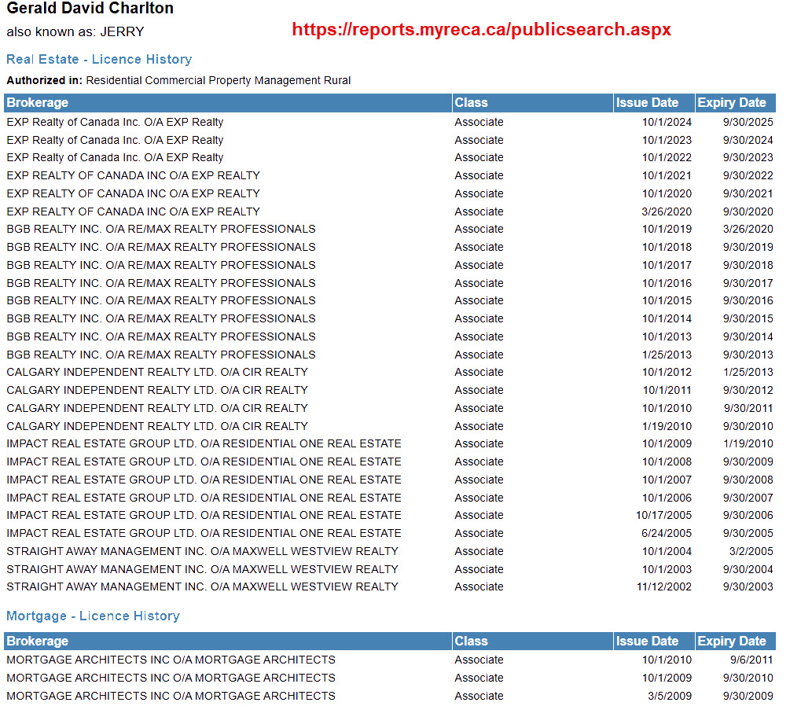790x717 pixels.
Task: Select the expiry date 9/30/2006
Action: (748, 516)
